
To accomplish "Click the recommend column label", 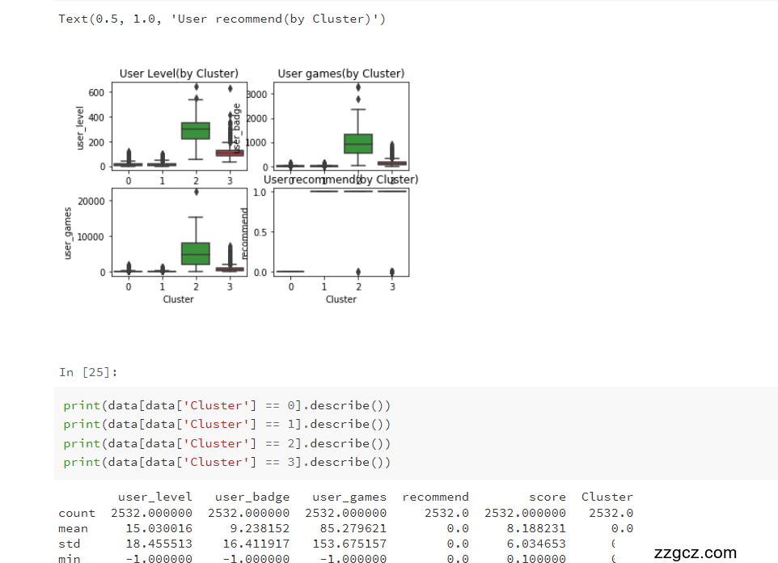I will click(x=435, y=497).
